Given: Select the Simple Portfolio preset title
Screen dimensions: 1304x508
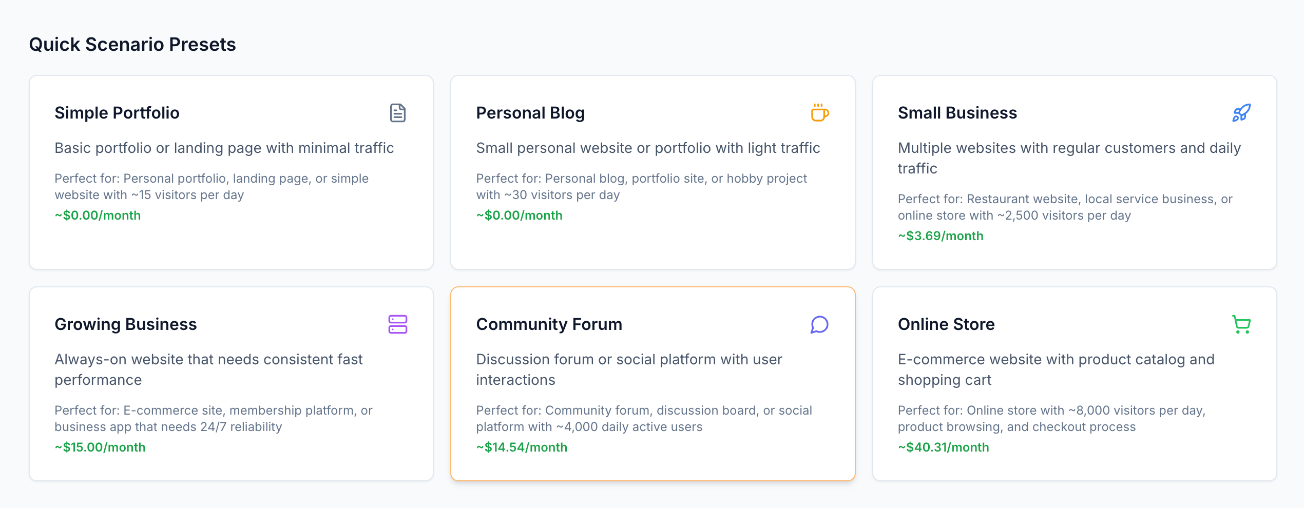Looking at the screenshot, I should coord(117,113).
